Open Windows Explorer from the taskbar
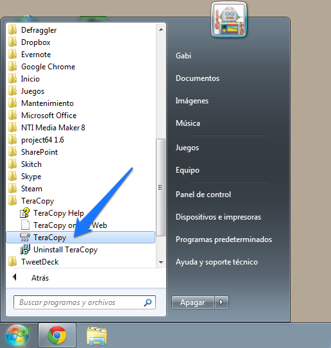The width and height of the screenshot is (331, 348). click(x=97, y=336)
